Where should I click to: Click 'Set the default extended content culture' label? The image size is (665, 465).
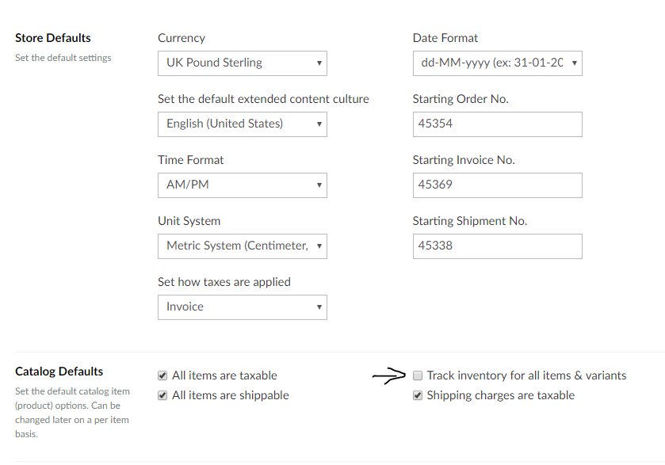[x=263, y=99]
